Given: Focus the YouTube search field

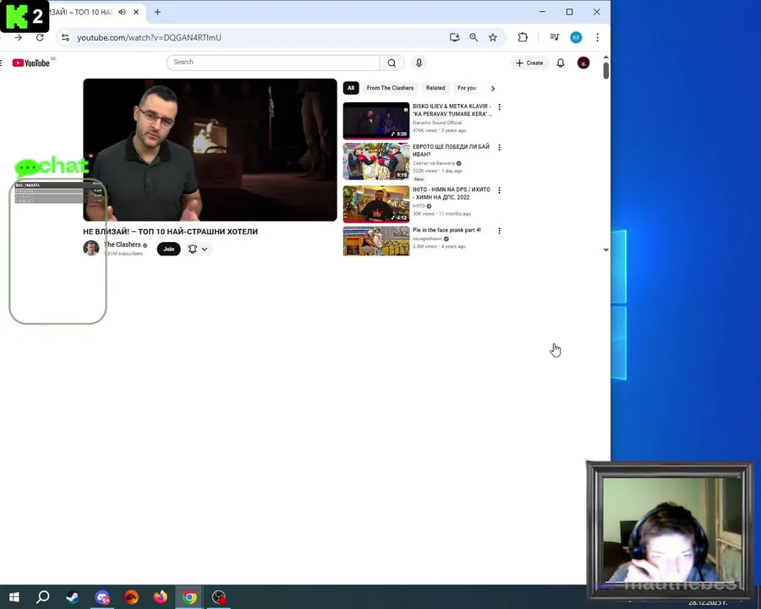Looking at the screenshot, I should [273, 63].
